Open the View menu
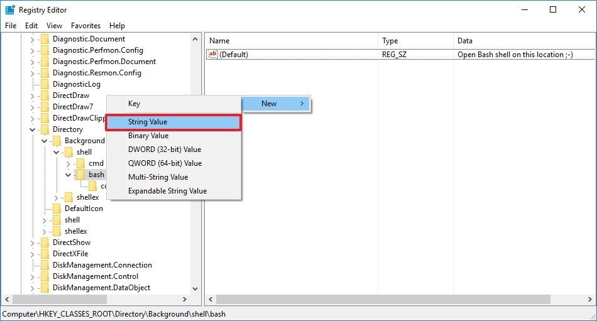 tap(54, 26)
